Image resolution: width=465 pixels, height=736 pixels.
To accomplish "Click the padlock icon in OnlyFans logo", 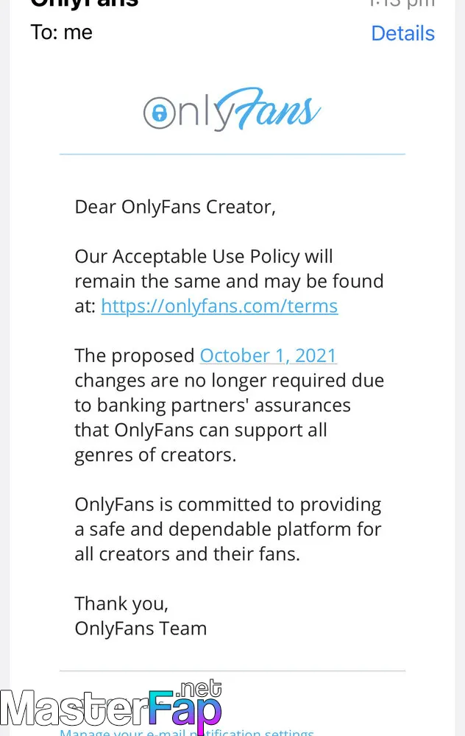I will 160,113.
